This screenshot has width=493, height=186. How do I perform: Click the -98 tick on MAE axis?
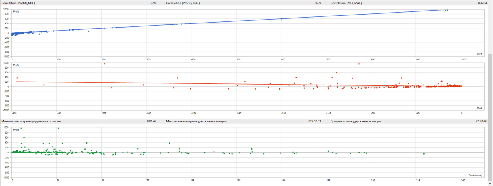[x=373, y=113]
